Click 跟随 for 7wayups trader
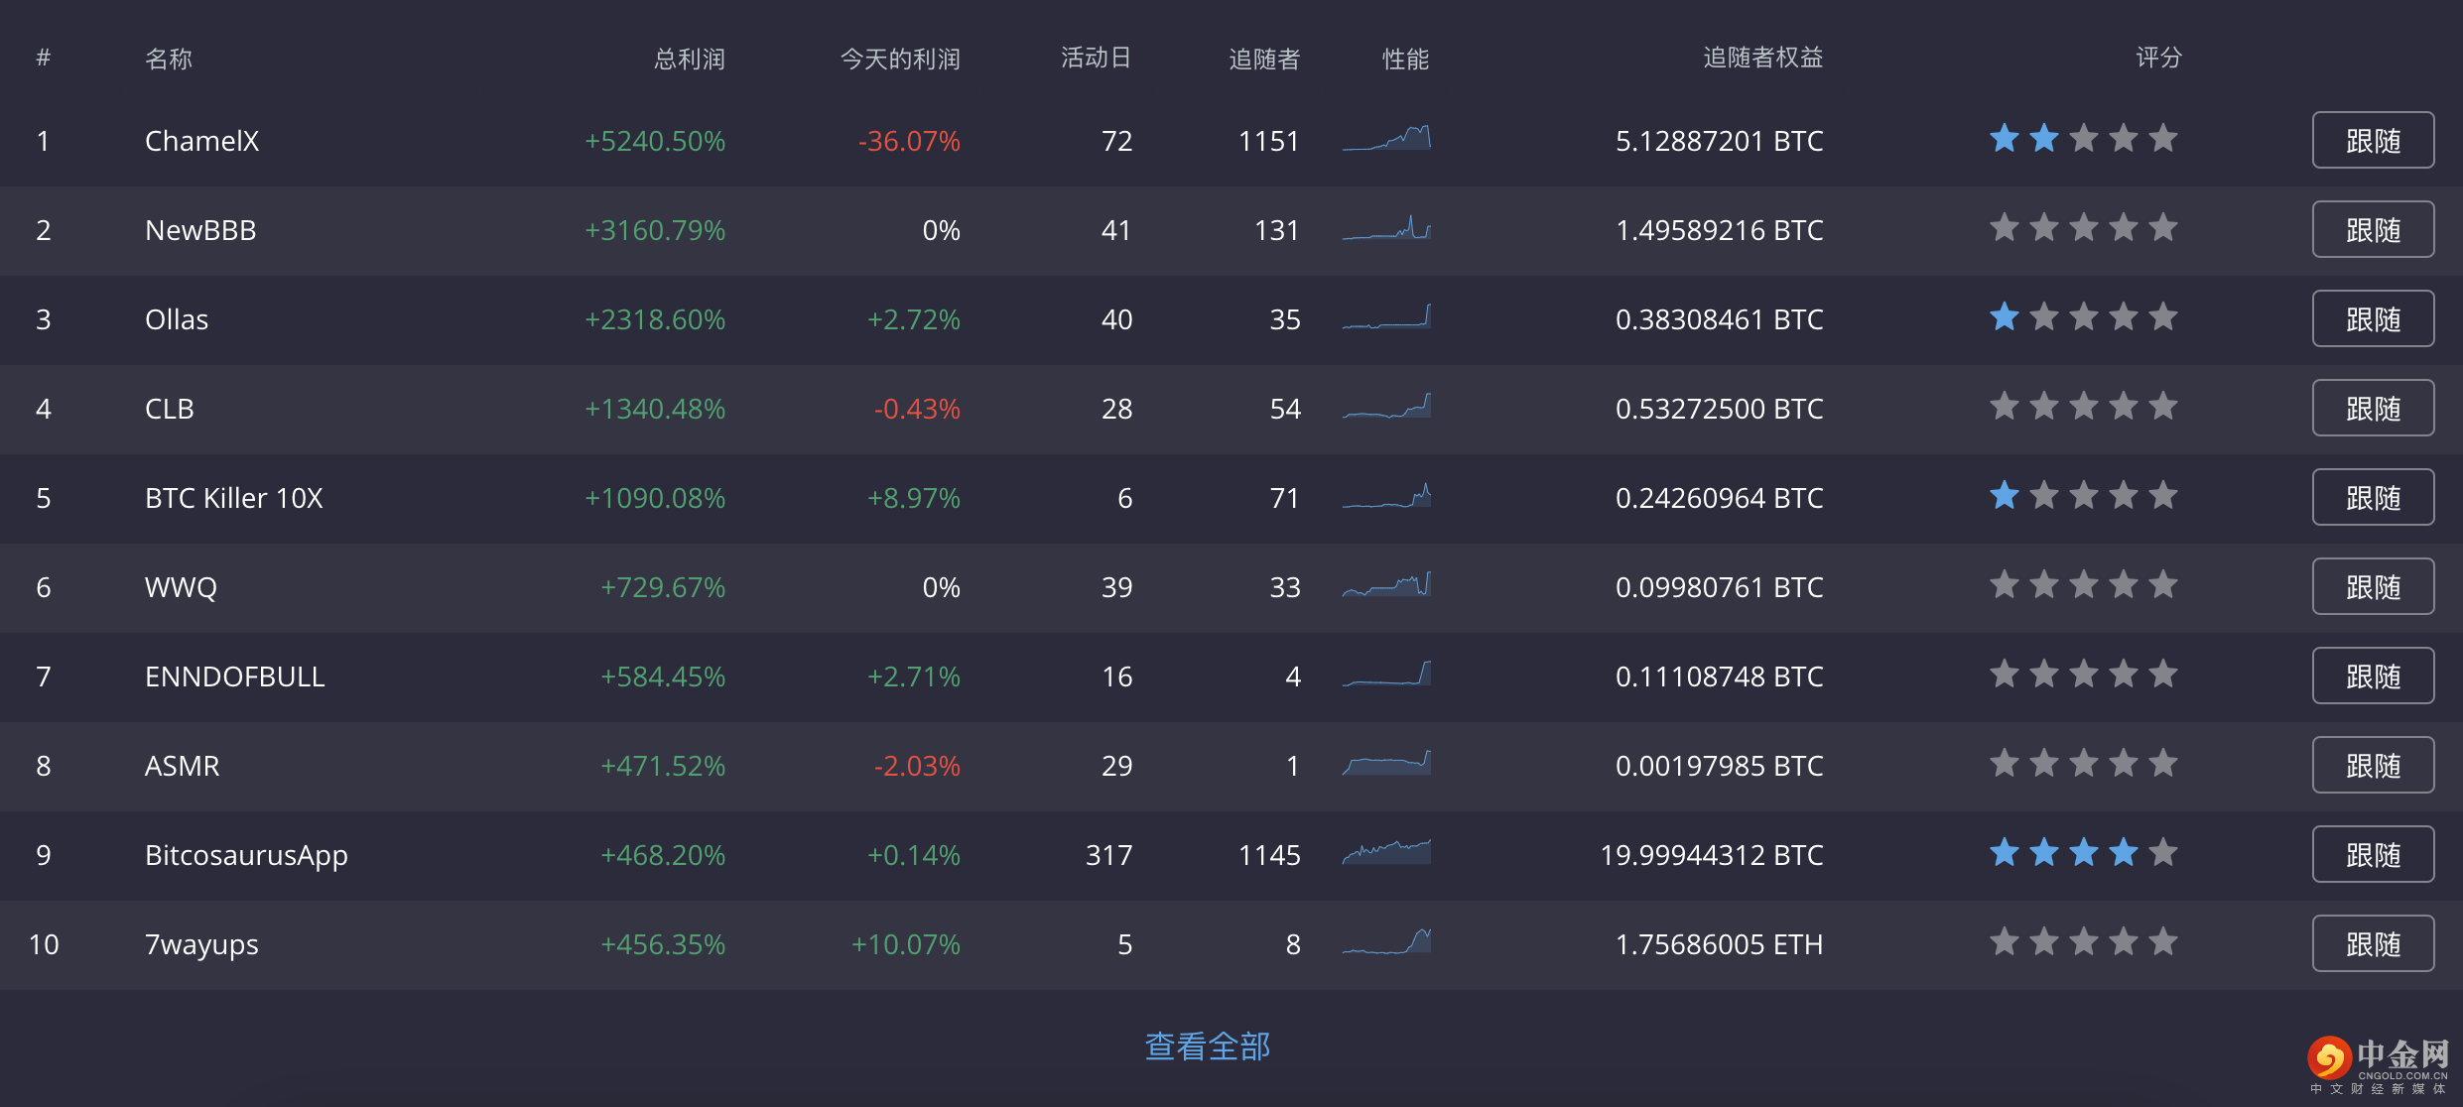 coord(2372,944)
